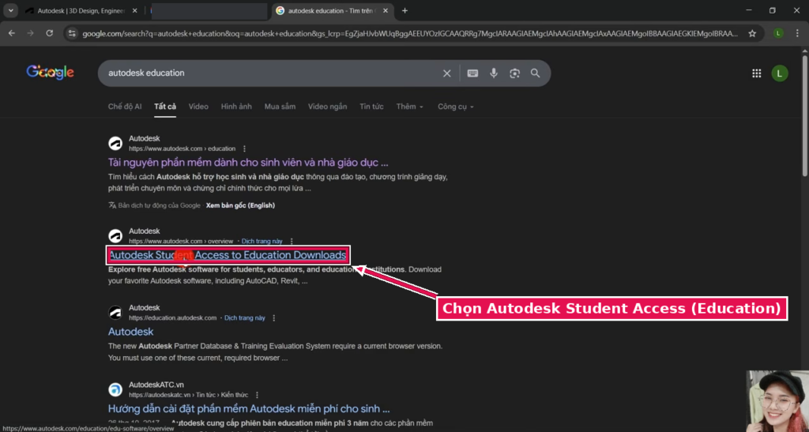Click the webcam presenter thumbnail
Image resolution: width=809 pixels, height=432 pixels.
pos(777,400)
